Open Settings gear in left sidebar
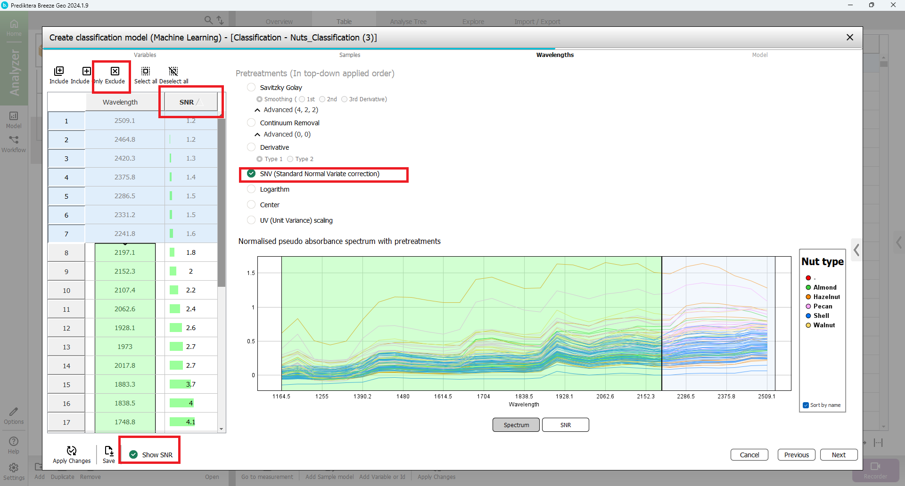This screenshot has height=486, width=905. pyautogui.click(x=14, y=468)
